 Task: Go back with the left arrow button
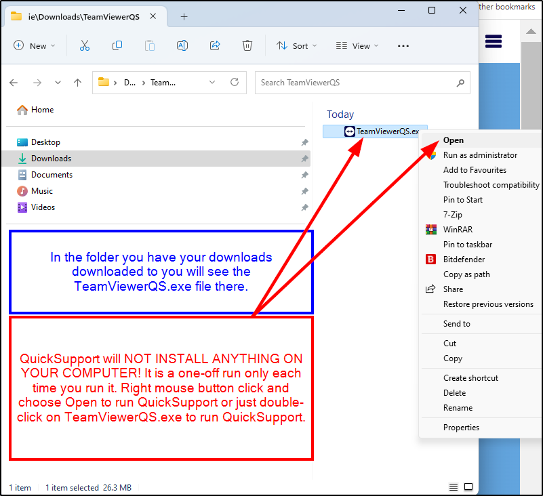click(14, 83)
